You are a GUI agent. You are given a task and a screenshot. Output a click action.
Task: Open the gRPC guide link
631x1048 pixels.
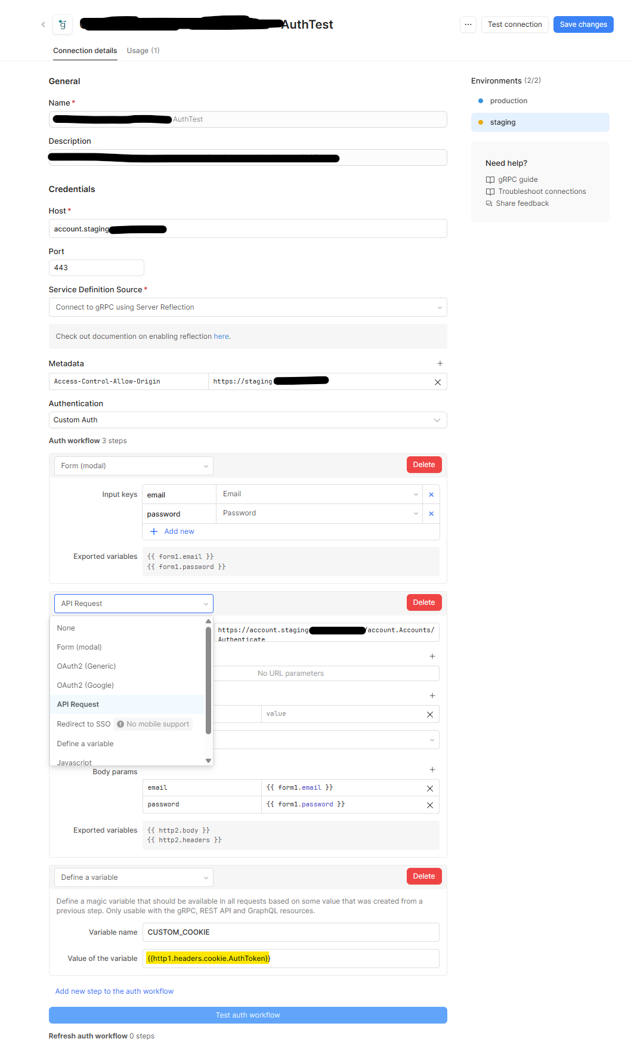pyautogui.click(x=517, y=180)
